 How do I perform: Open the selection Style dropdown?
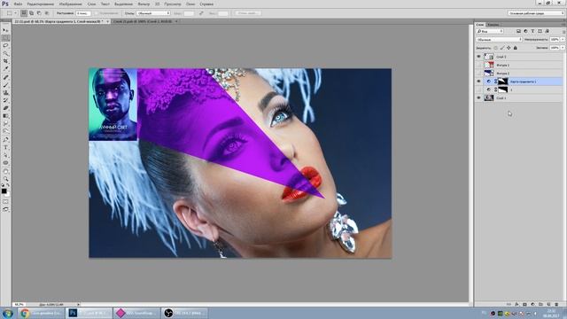click(x=153, y=13)
